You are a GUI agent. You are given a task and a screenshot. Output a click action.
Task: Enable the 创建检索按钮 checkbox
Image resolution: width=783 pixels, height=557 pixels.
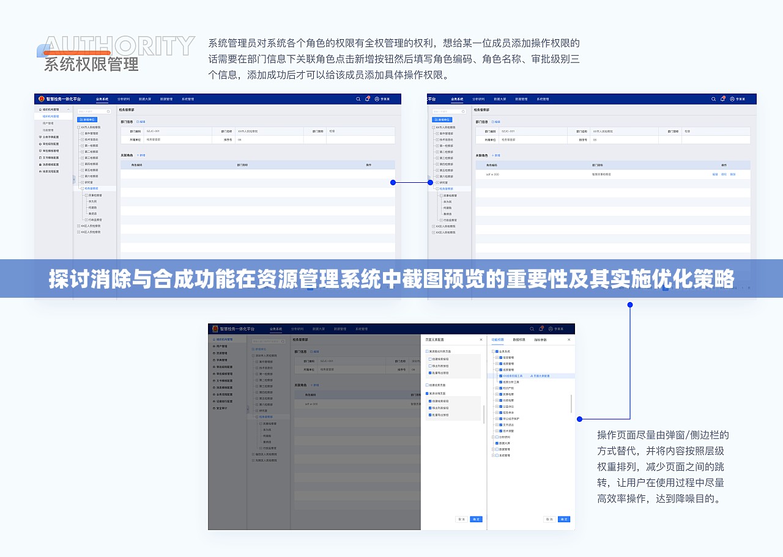click(x=430, y=358)
